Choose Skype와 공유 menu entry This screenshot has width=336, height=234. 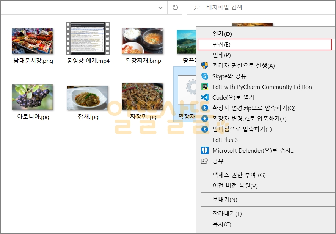(x=266, y=76)
